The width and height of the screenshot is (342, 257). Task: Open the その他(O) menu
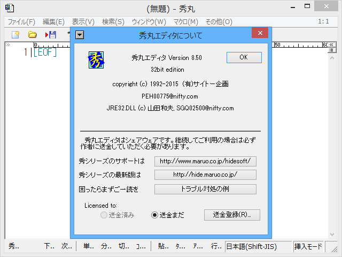[219, 22]
